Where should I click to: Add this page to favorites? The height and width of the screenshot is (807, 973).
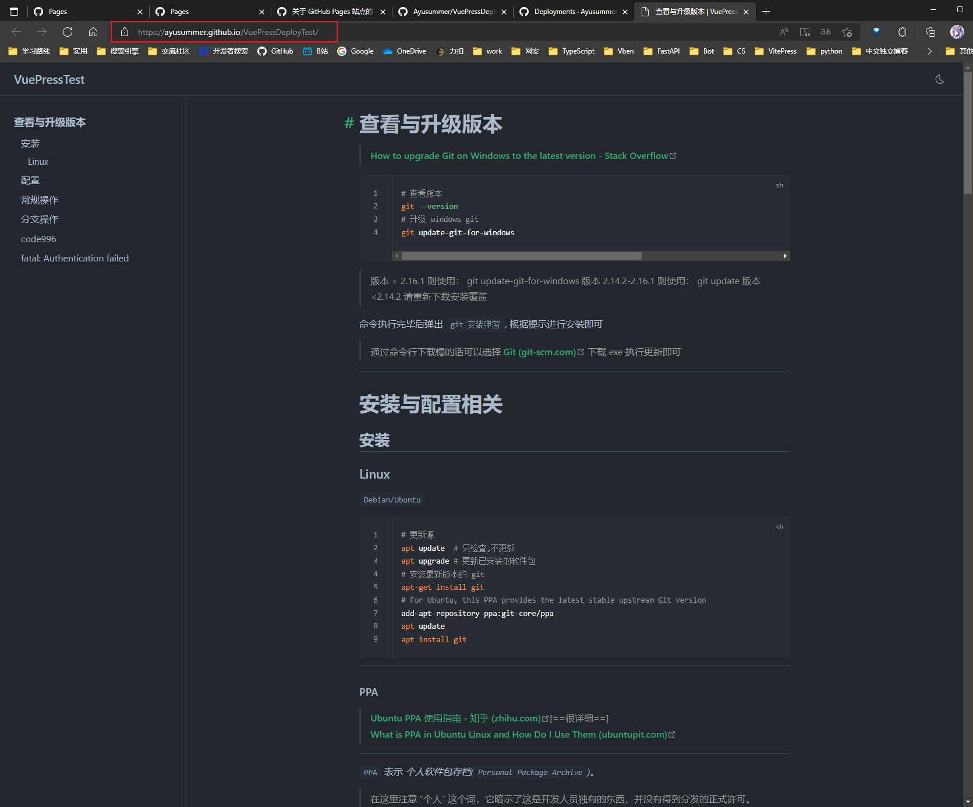[x=847, y=32]
